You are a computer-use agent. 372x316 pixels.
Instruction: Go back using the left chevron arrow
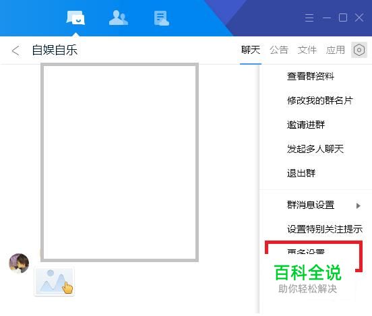click(15, 51)
